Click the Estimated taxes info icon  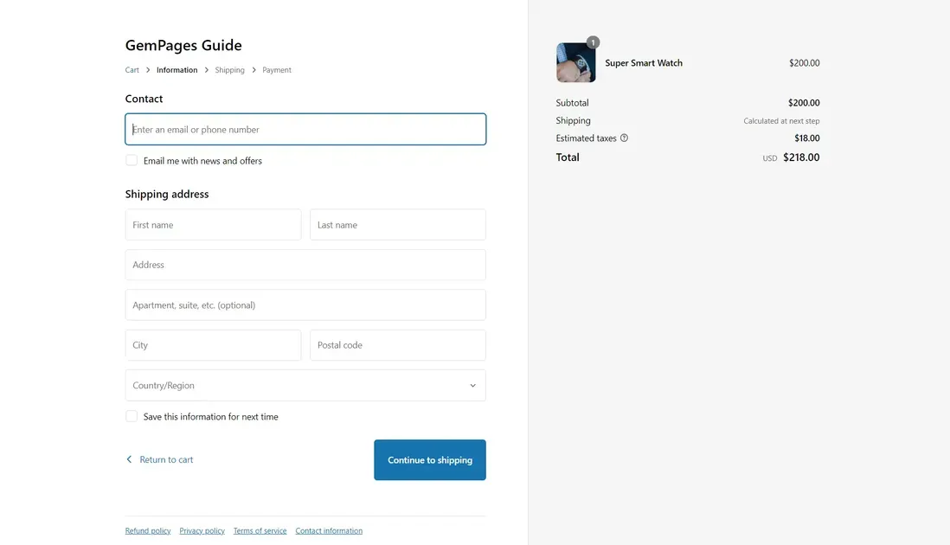[x=623, y=138]
